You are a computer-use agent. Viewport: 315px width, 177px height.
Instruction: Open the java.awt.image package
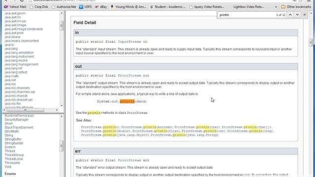point(15,25)
